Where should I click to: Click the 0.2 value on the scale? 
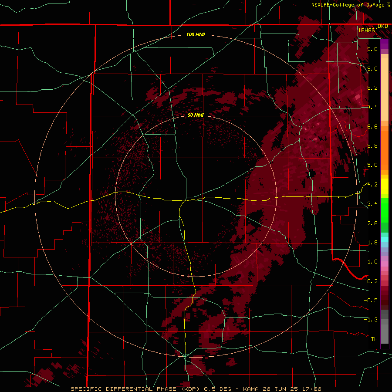click(x=372, y=281)
